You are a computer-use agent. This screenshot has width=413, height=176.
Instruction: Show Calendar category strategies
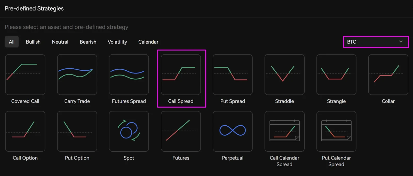pos(148,42)
